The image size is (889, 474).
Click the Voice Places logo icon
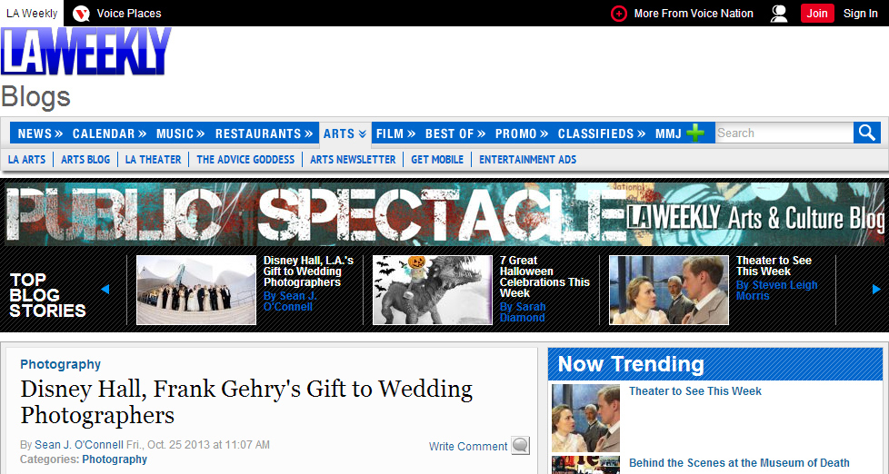[x=81, y=13]
